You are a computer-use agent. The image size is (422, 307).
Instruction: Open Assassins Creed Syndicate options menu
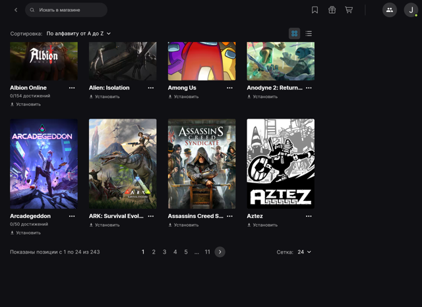229,216
